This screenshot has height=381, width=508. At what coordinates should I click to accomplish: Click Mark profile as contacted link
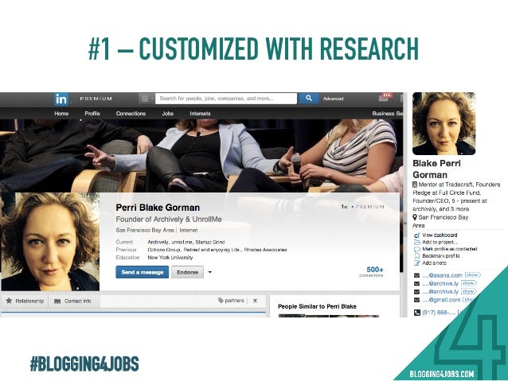450,249
